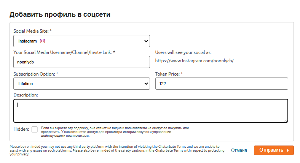The image size is (300, 163).
Task: Focus the username field containing noonlycb
Action: click(81, 62)
